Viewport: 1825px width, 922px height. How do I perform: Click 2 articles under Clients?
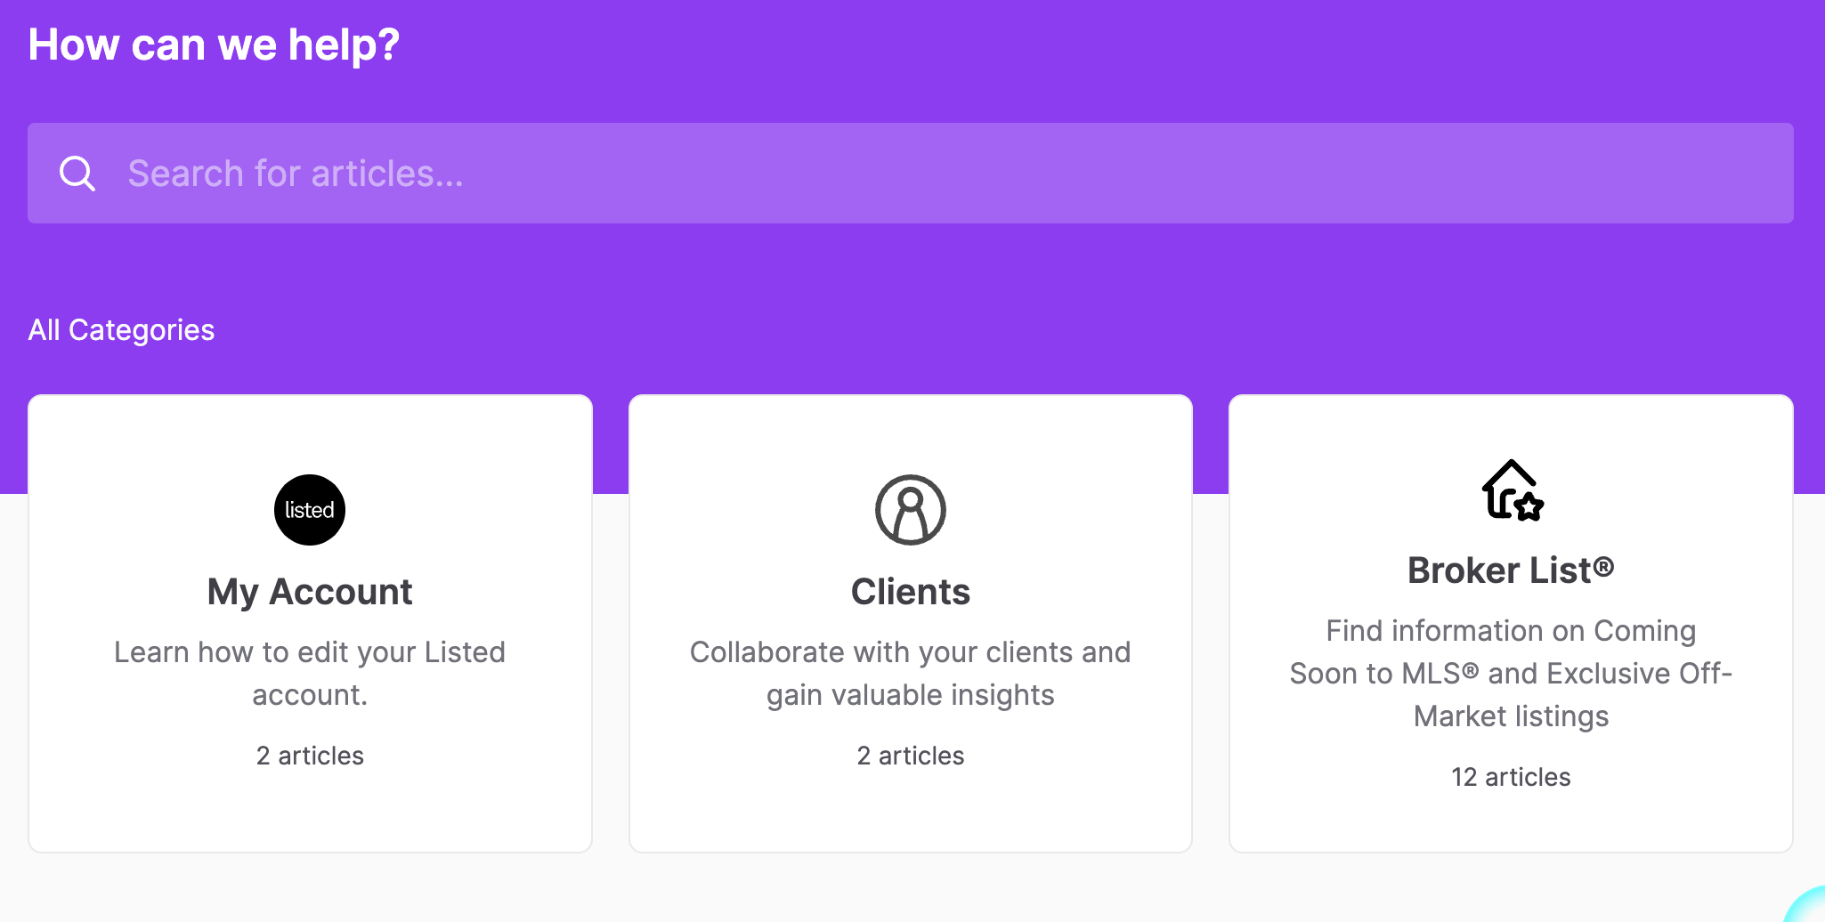click(x=911, y=756)
